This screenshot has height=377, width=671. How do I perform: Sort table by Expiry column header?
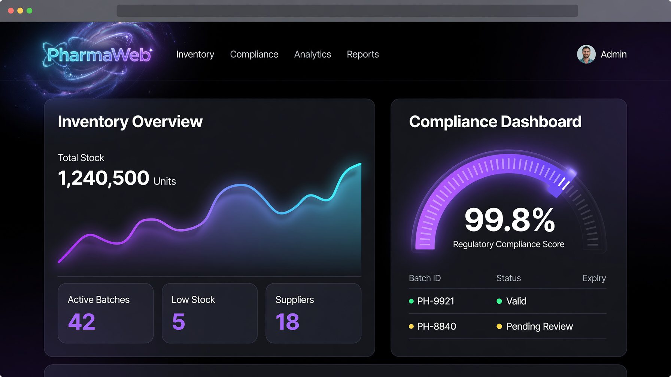(x=594, y=278)
